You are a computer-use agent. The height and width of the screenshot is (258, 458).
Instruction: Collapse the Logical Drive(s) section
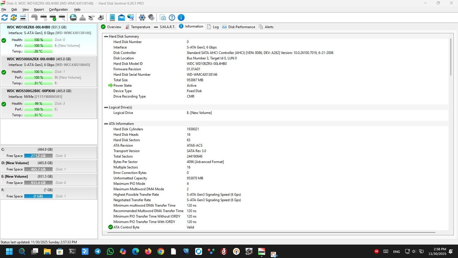tap(106, 107)
